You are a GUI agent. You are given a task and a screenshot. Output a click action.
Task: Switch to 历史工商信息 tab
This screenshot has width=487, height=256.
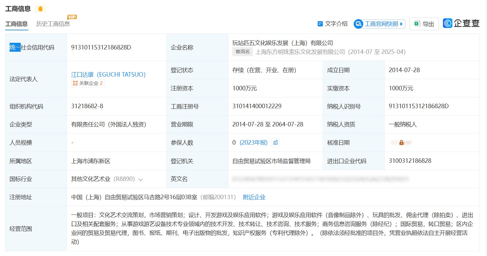[x=53, y=24]
